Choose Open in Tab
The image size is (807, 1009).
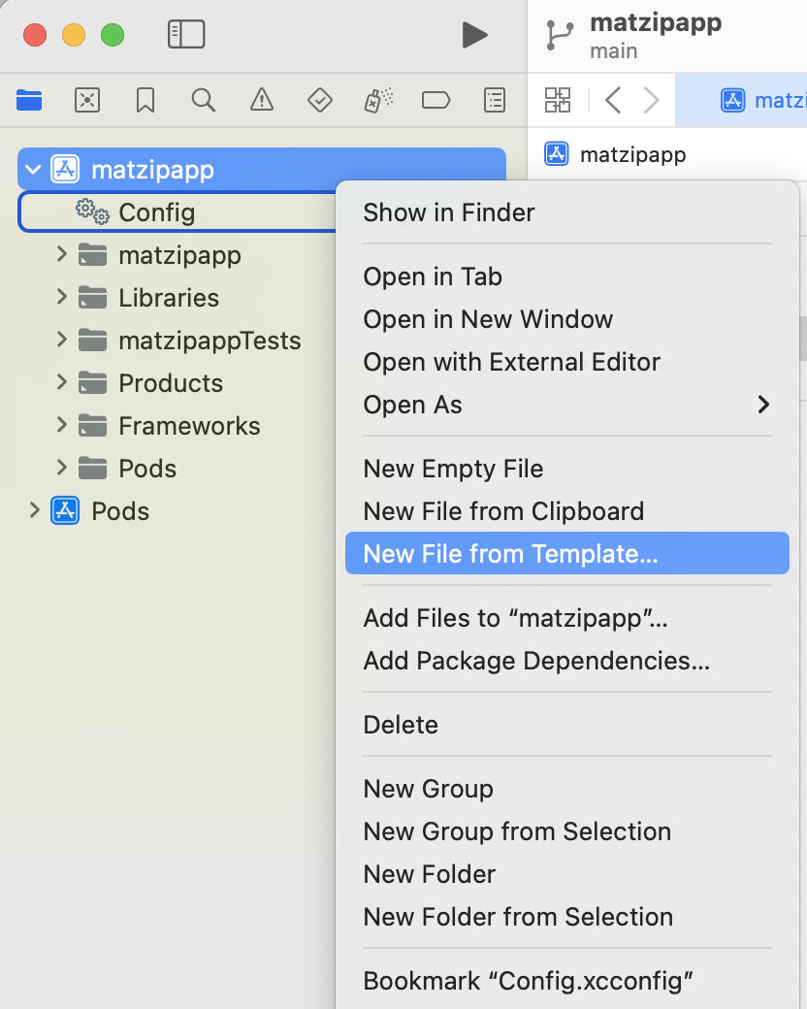click(567, 277)
